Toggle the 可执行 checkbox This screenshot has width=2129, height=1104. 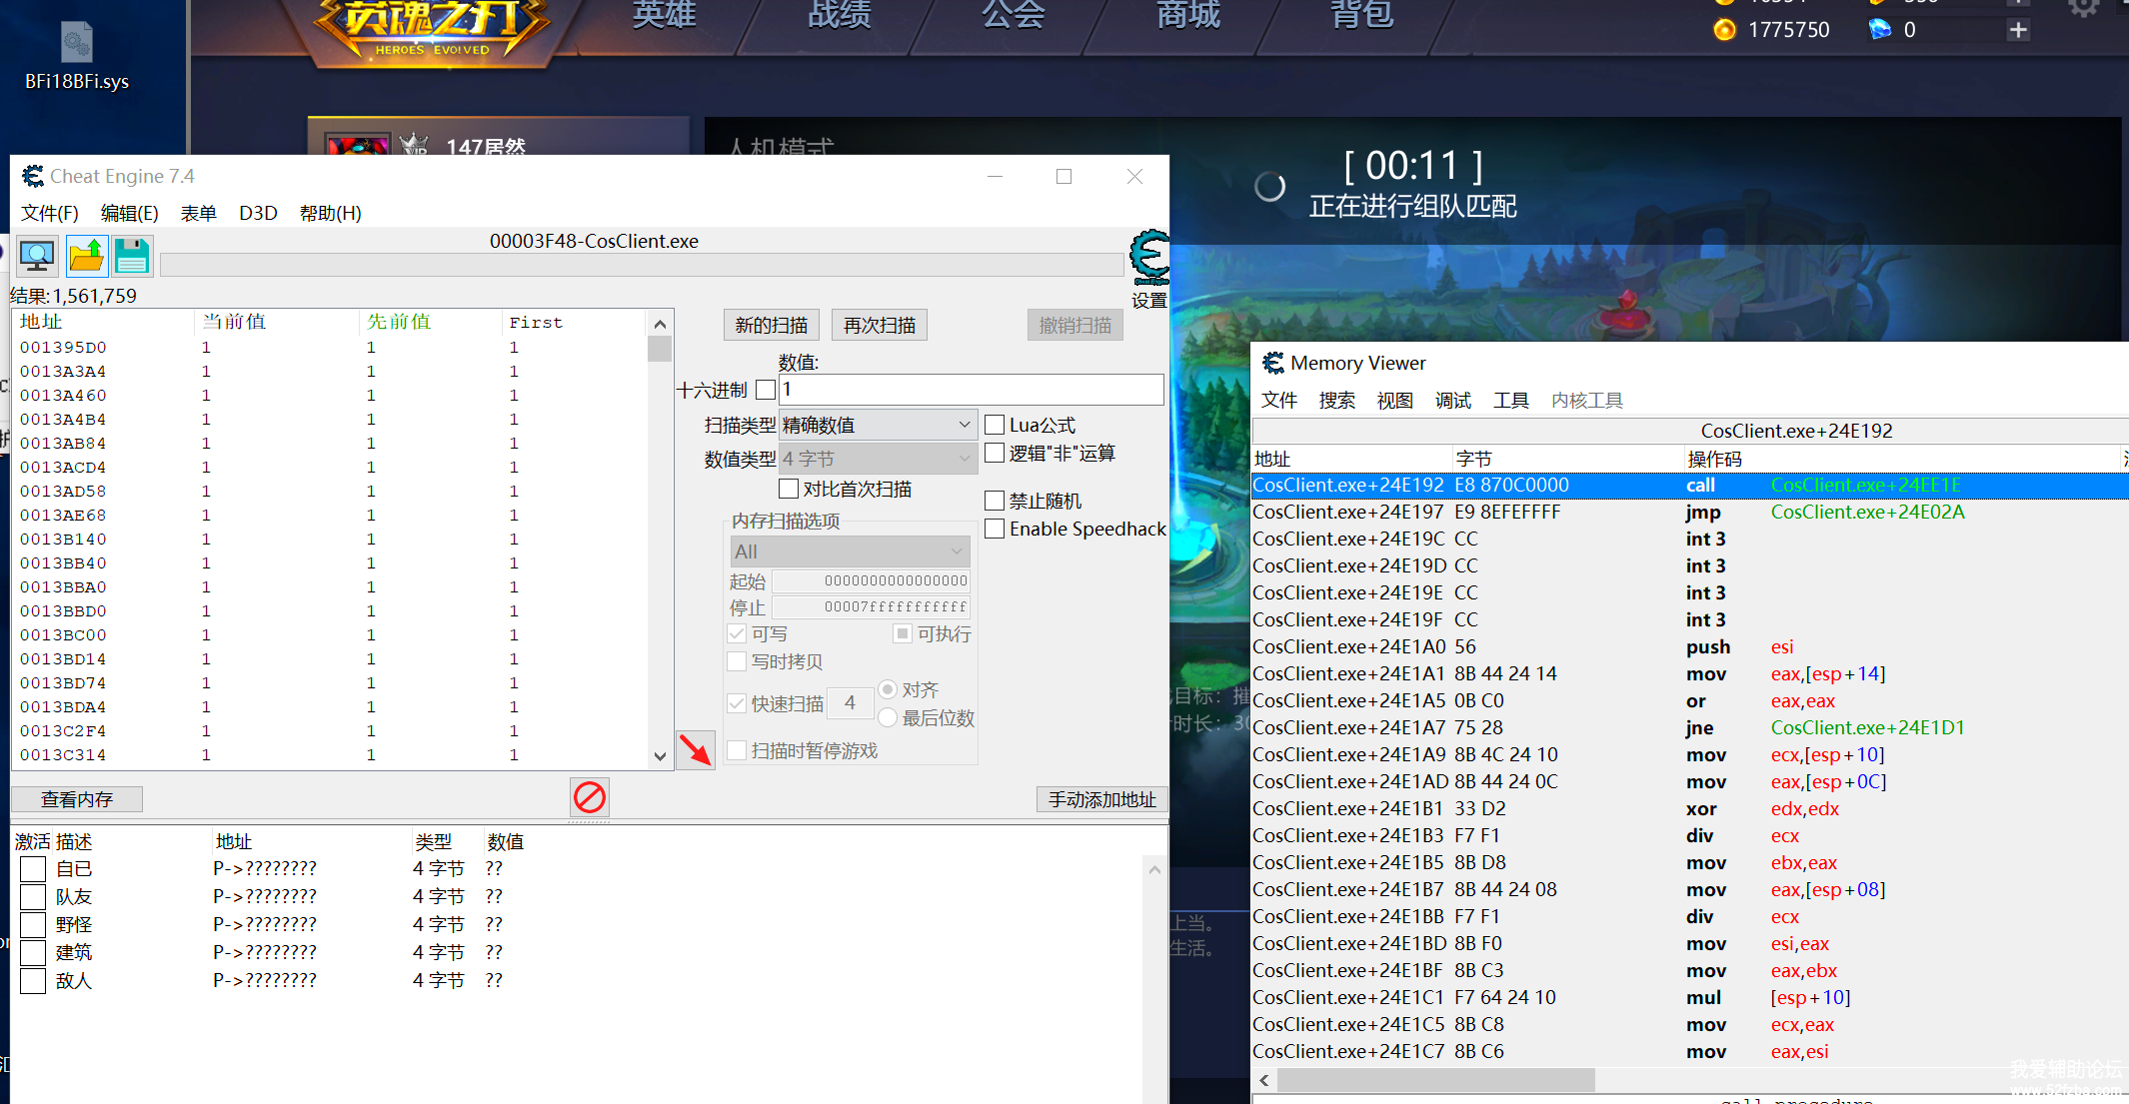tap(903, 633)
